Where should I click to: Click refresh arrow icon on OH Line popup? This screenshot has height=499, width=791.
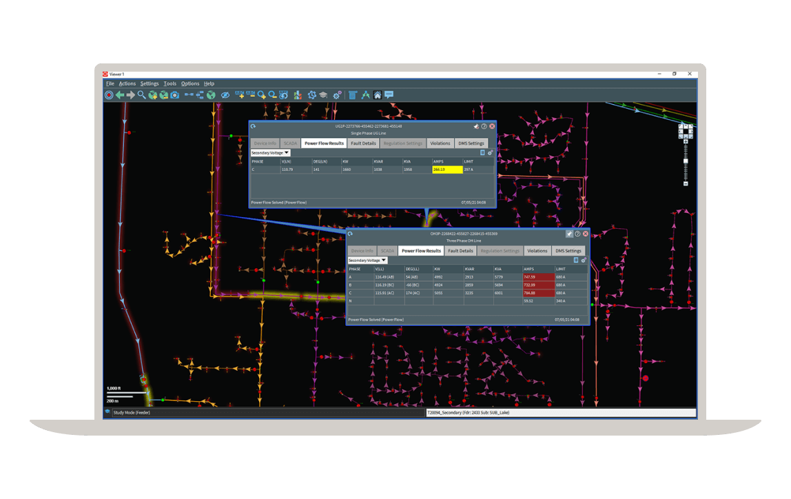pos(350,234)
